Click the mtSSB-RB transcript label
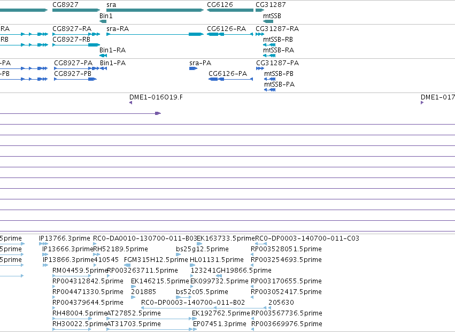Image resolution: width=455 pixels, height=332 pixels. pos(278,39)
